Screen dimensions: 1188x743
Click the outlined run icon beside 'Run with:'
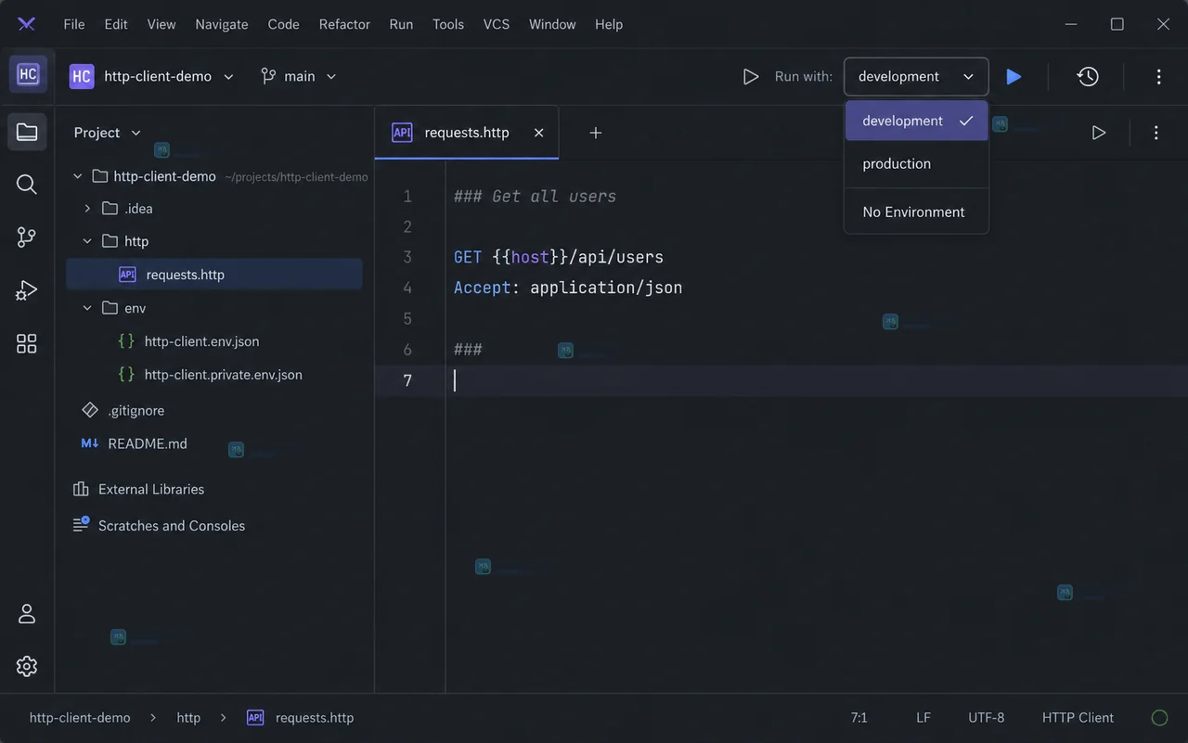(x=751, y=76)
